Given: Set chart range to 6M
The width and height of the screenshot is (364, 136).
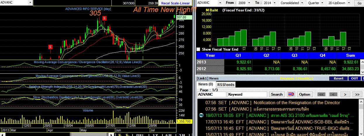Looking at the screenshot, I should [x=168, y=135].
